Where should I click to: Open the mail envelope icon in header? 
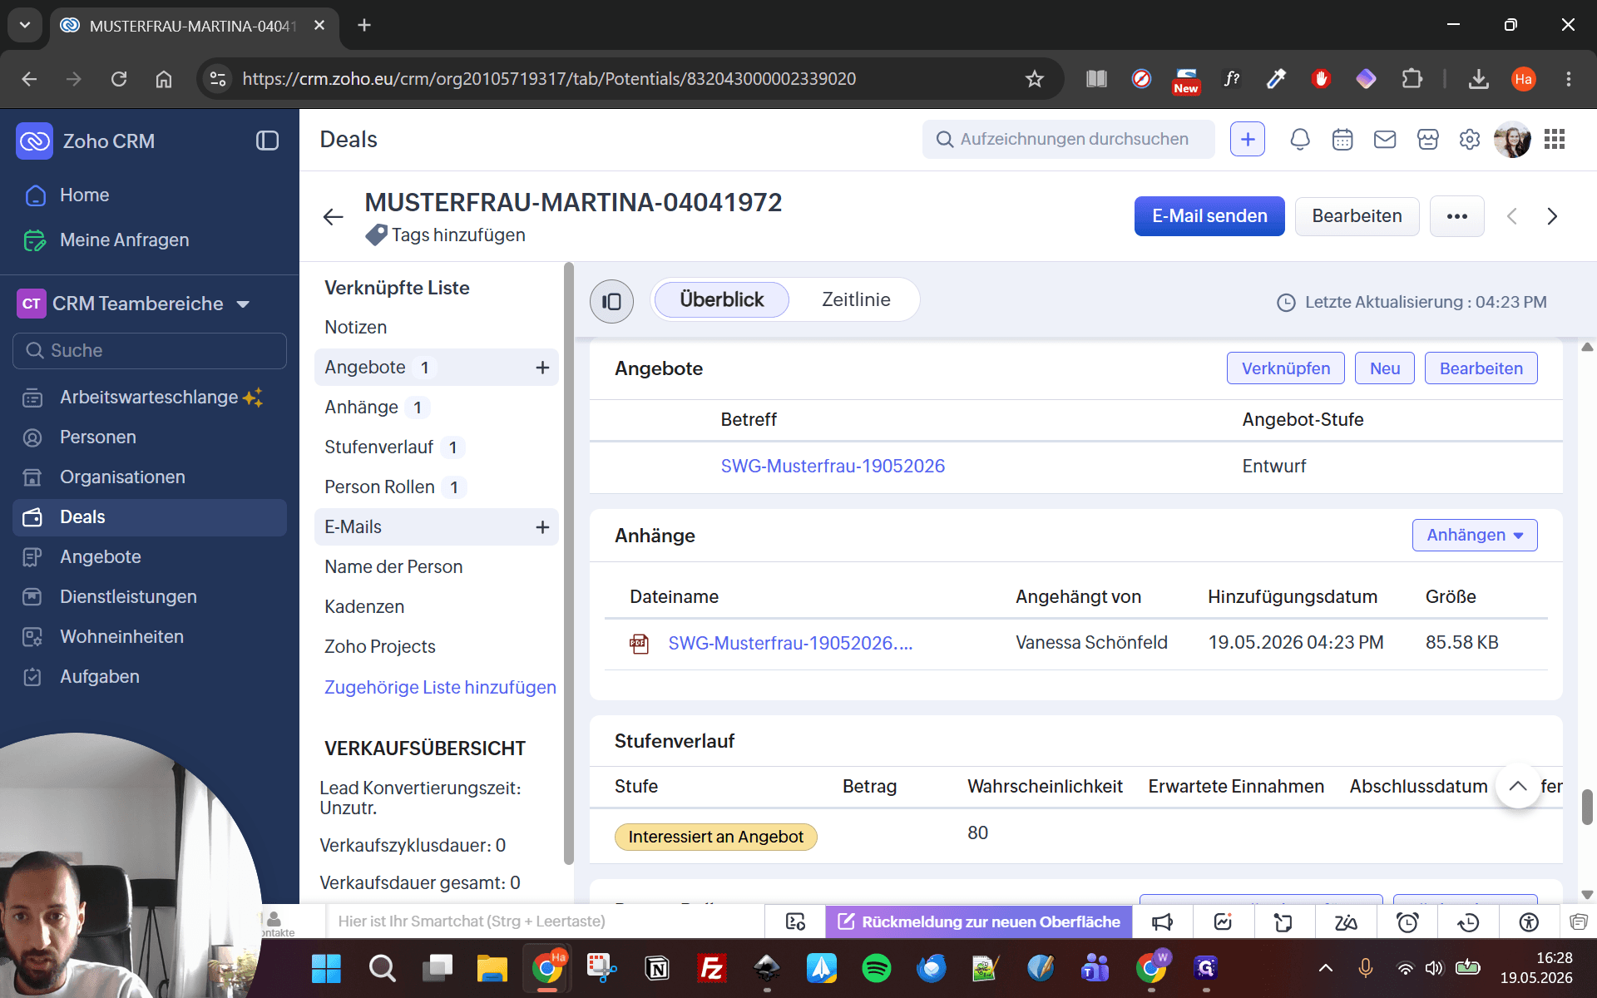click(1385, 140)
